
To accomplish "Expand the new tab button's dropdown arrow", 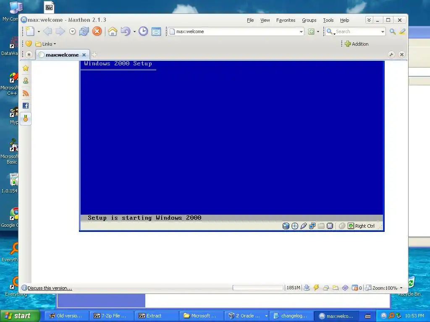I will [x=39, y=32].
